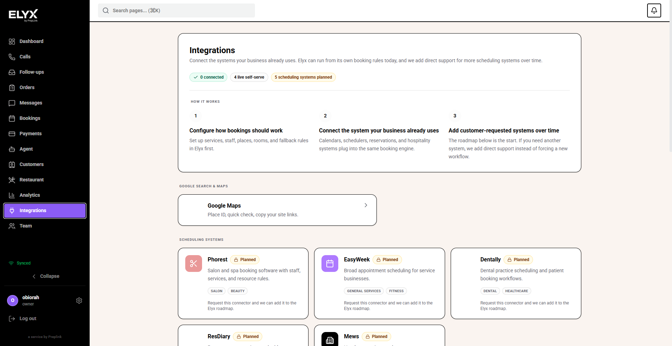Click the Dashboard grid icon
The image size is (672, 346).
[12, 42]
